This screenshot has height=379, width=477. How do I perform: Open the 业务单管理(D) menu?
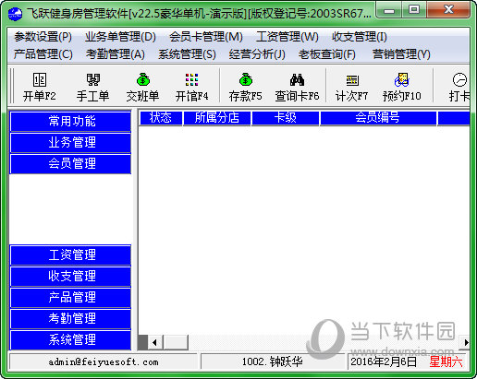tap(120, 37)
